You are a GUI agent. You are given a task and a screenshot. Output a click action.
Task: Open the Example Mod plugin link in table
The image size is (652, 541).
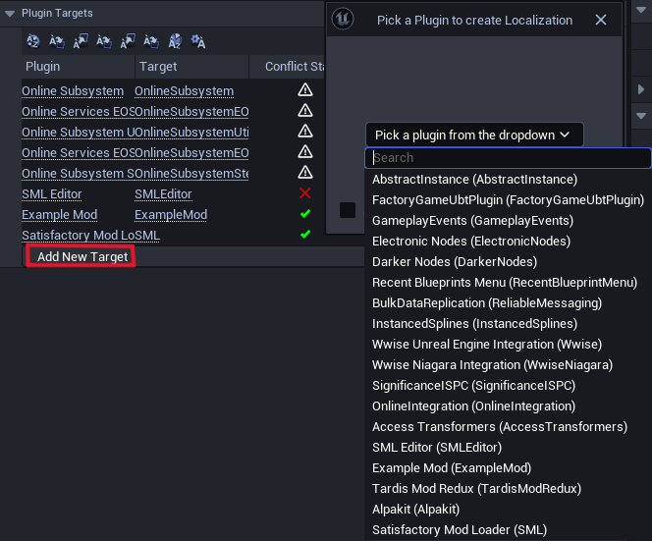point(60,215)
